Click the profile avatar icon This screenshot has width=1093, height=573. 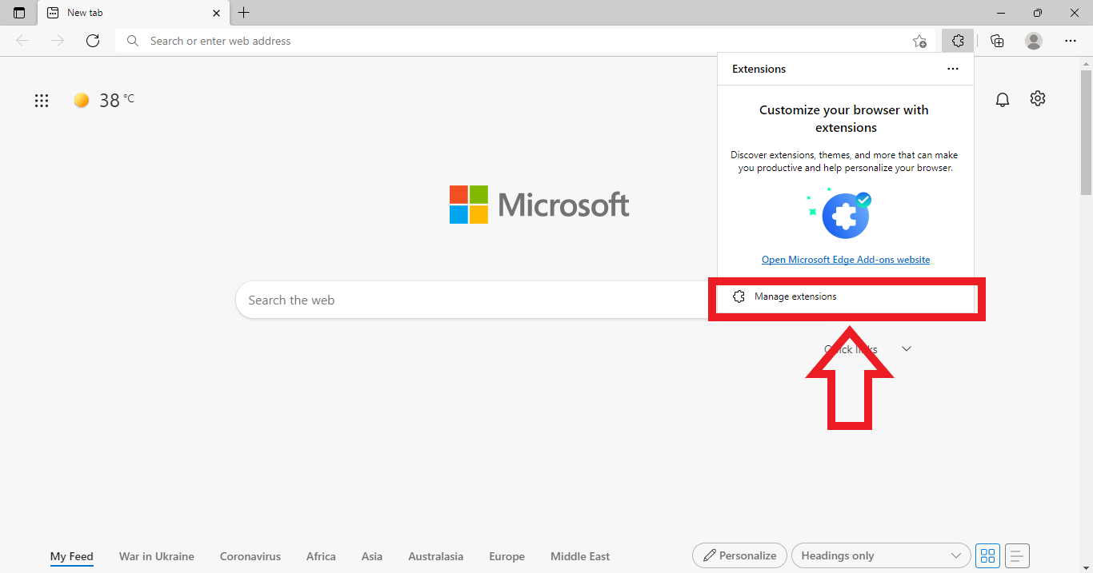tap(1033, 40)
